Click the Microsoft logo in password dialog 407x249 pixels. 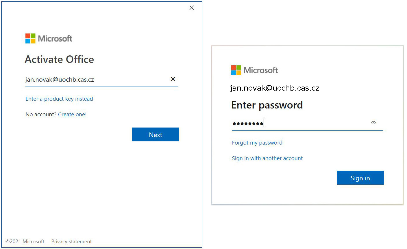255,70
